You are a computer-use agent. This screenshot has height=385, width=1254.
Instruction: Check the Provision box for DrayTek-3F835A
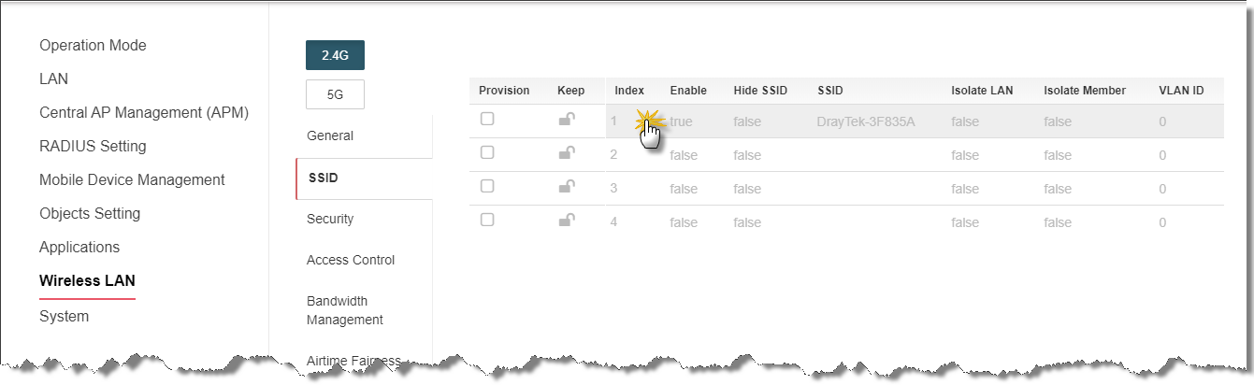[487, 120]
